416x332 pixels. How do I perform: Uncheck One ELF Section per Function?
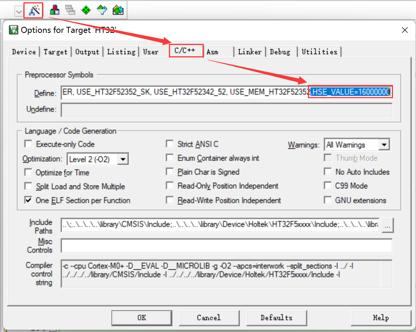28,201
